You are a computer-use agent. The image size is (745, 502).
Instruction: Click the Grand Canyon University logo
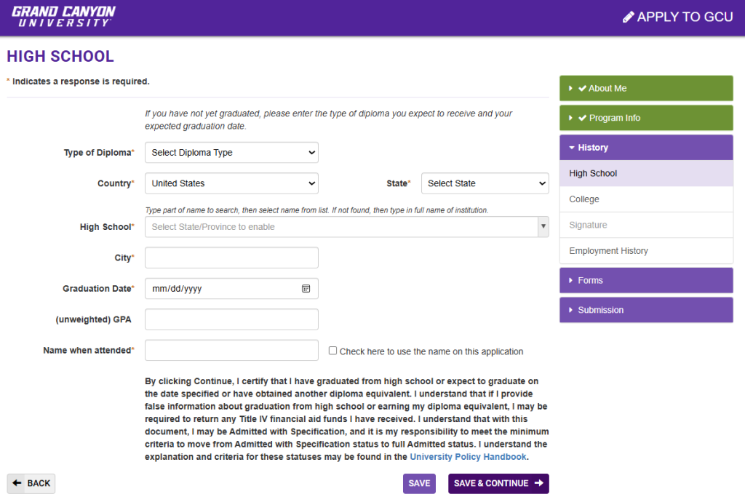coord(63,17)
